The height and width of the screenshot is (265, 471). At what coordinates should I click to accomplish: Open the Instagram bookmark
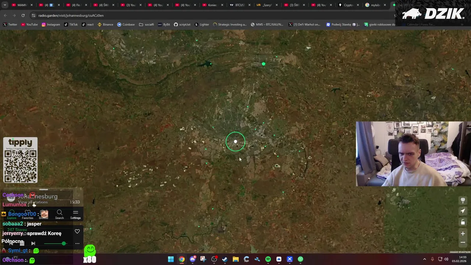tap(51, 24)
